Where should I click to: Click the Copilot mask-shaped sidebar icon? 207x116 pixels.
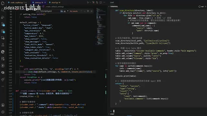(x=3, y=72)
